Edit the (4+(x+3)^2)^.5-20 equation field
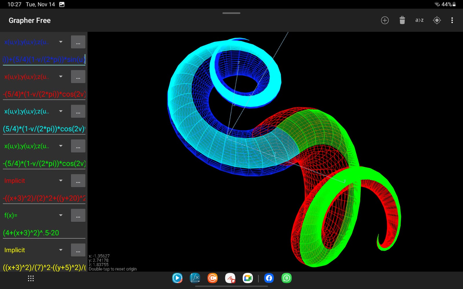 pyautogui.click(x=44, y=233)
